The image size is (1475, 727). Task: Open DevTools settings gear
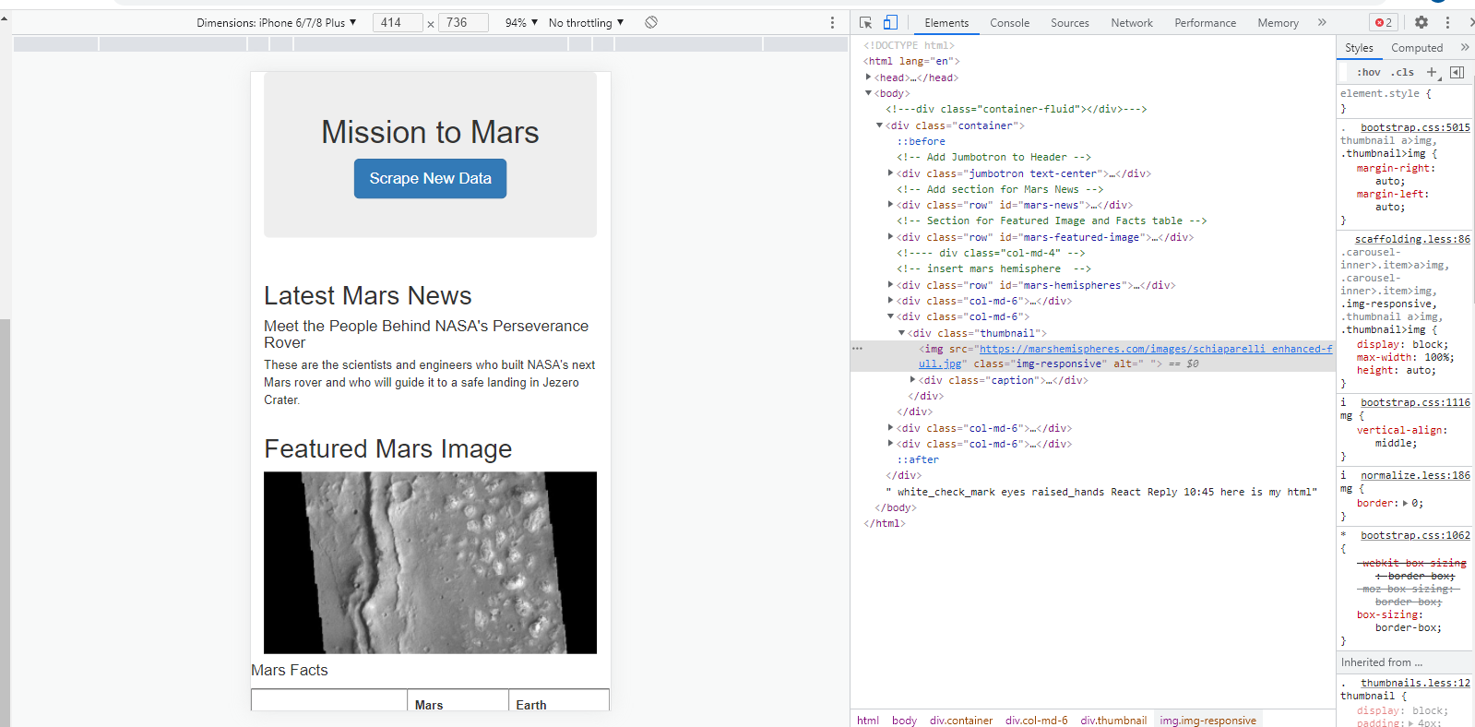(1421, 22)
